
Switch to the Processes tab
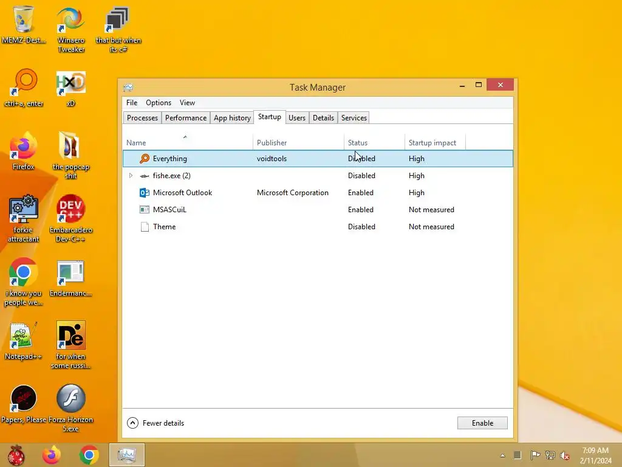(x=142, y=118)
